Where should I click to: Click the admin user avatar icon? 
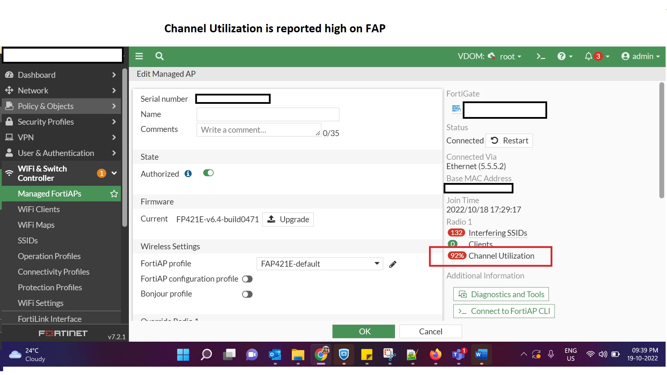click(625, 56)
